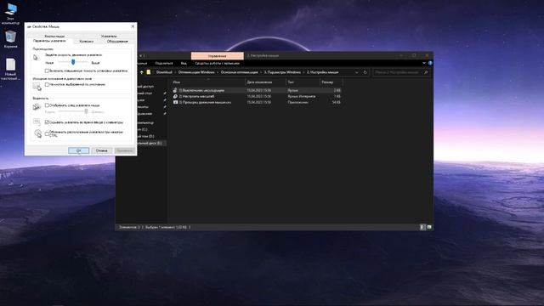Switch to Указатели tab

coord(109,36)
